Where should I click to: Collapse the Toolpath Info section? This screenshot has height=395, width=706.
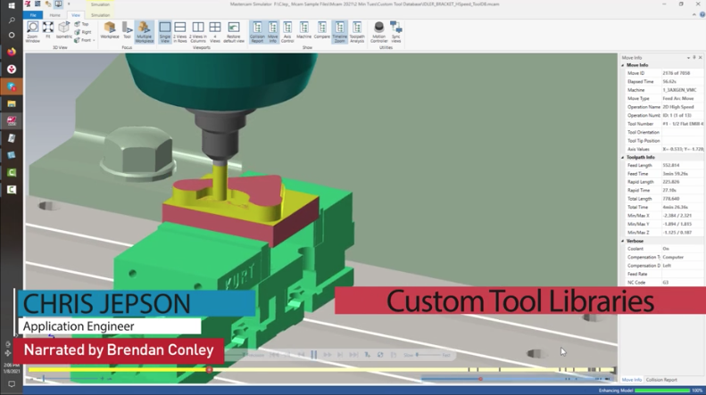pyautogui.click(x=623, y=158)
